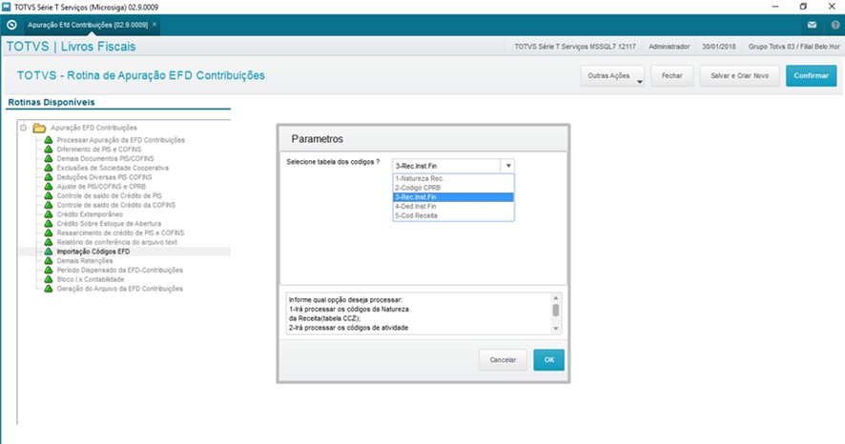Select Crédito Sobre Estoque de Abertura
The height and width of the screenshot is (444, 845).
point(109,223)
